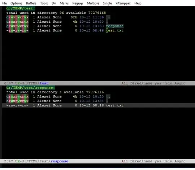Open the Multiple menu
Viewport: 195px width, 170px height.
93,3
